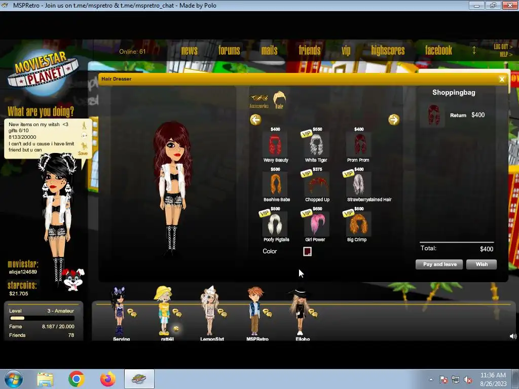
Task: Click the hair item in Shoppingbag
Action: click(x=434, y=115)
